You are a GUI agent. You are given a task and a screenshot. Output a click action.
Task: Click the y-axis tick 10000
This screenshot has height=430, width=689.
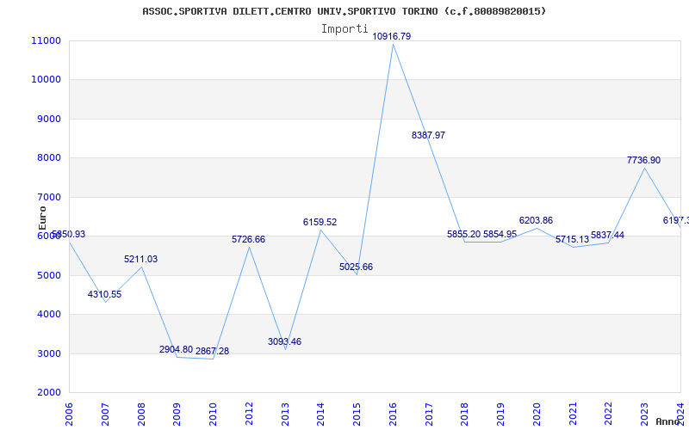pos(47,80)
